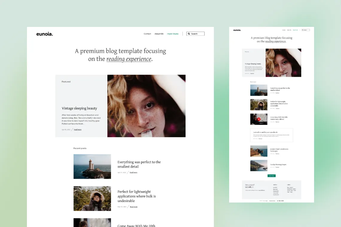Screen dimensions: 341x227
Task: Click red play button on video thumbnail
Action: coord(259,119)
